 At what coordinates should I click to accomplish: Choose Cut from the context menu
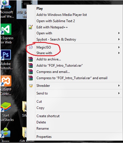pyautogui.click(x=39, y=102)
